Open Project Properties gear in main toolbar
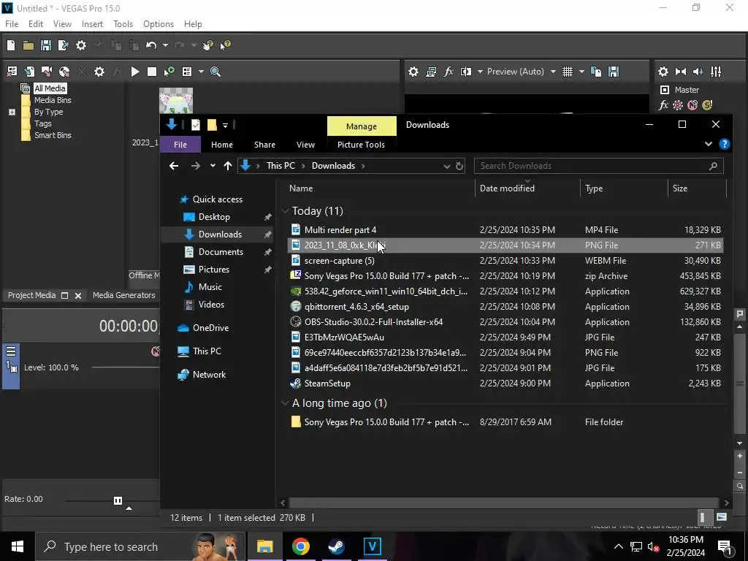748x561 pixels. tap(81, 45)
